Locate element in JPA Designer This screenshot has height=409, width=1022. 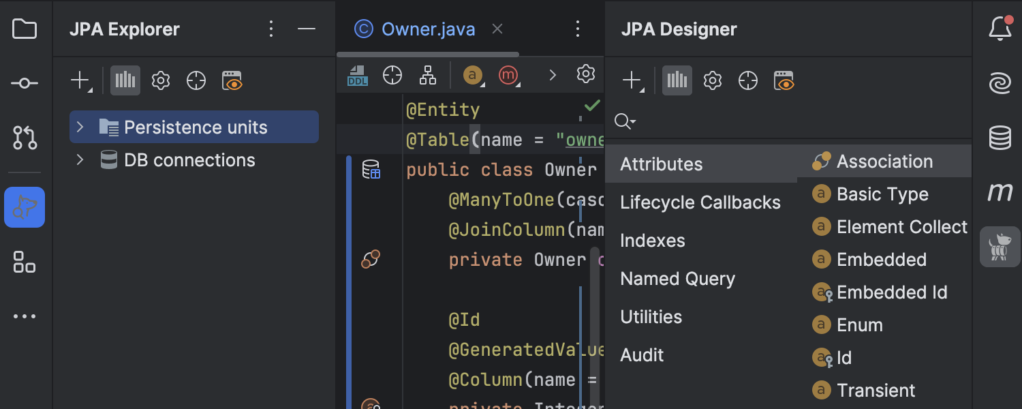click(x=748, y=80)
